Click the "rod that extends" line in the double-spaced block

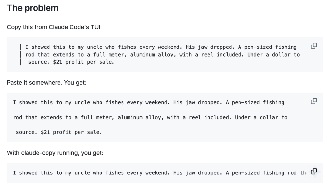[150, 117]
